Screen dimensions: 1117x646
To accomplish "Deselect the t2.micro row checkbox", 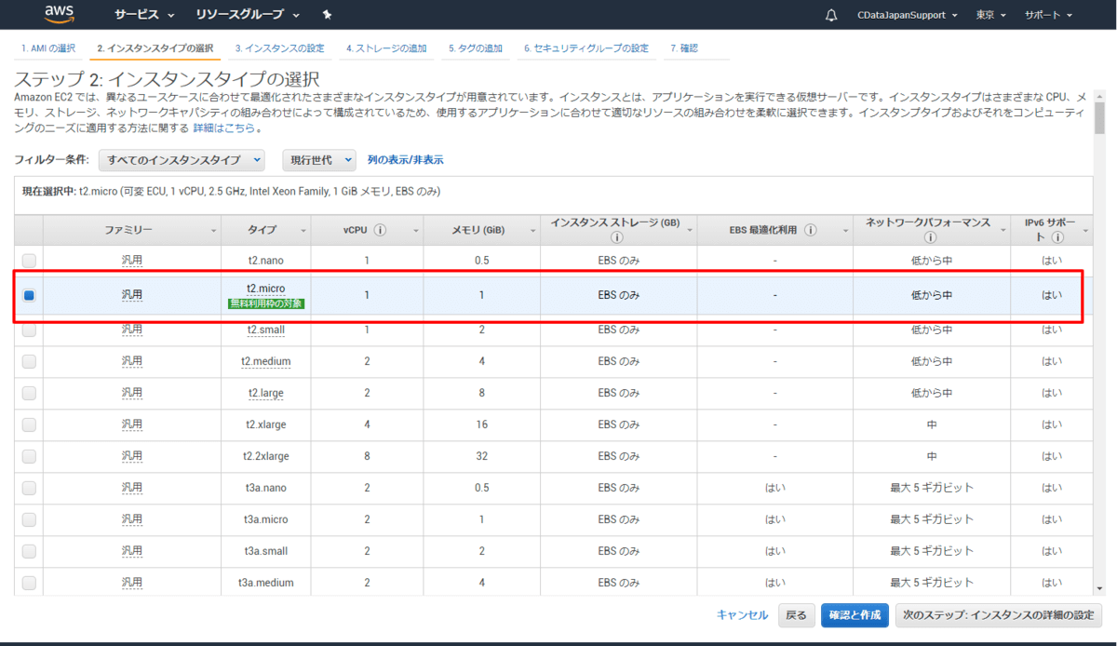I will (x=29, y=295).
